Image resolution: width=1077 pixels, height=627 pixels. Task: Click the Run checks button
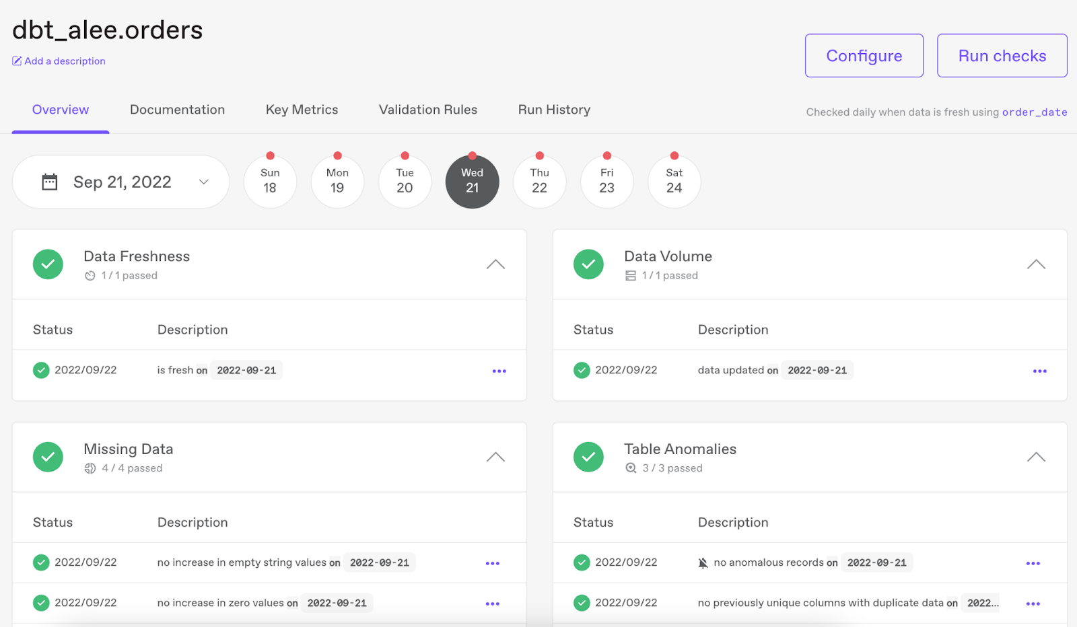1002,56
